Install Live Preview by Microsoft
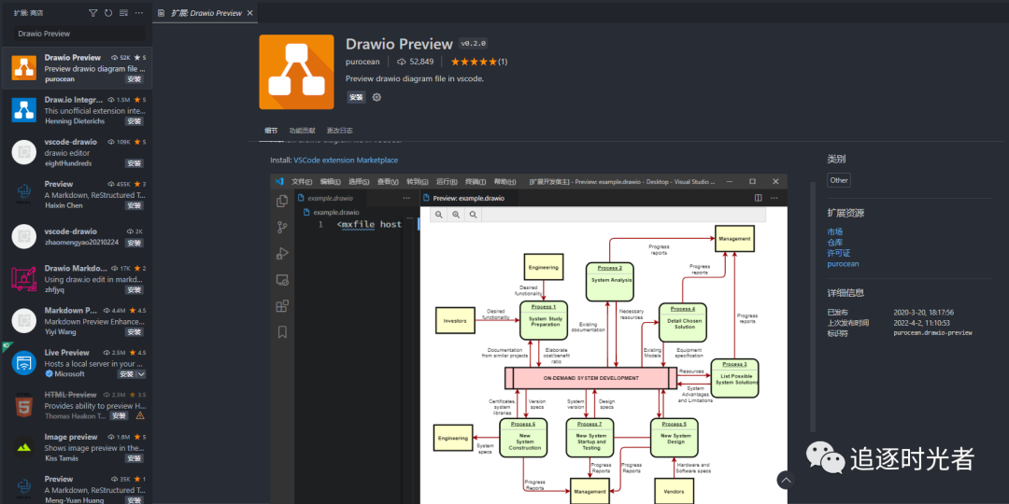The image size is (1009, 504). pos(126,374)
